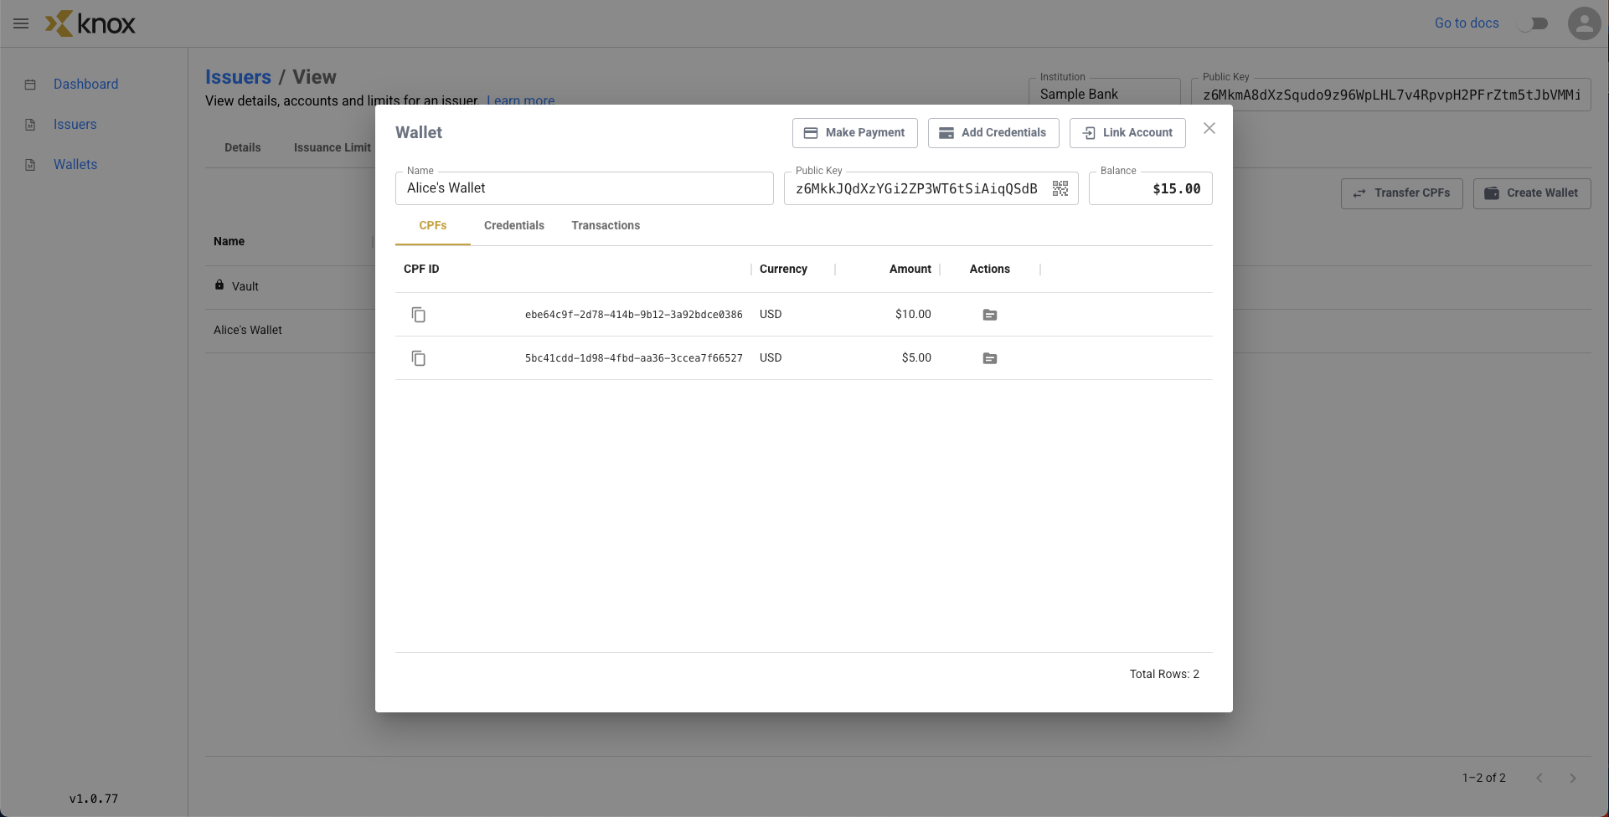Open the hamburger navigation menu

21,23
